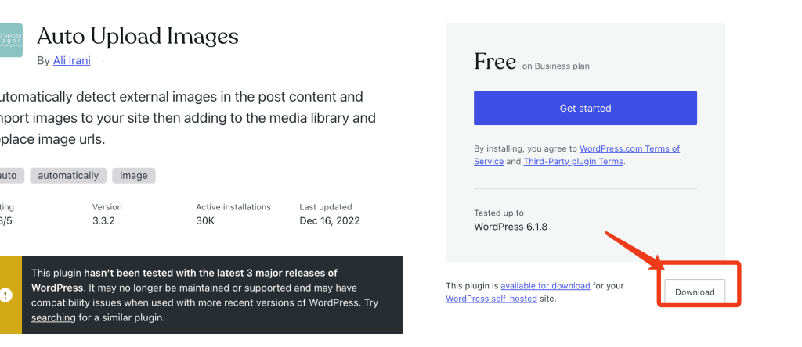
Task: Click the Active installations label
Action: coord(233,207)
